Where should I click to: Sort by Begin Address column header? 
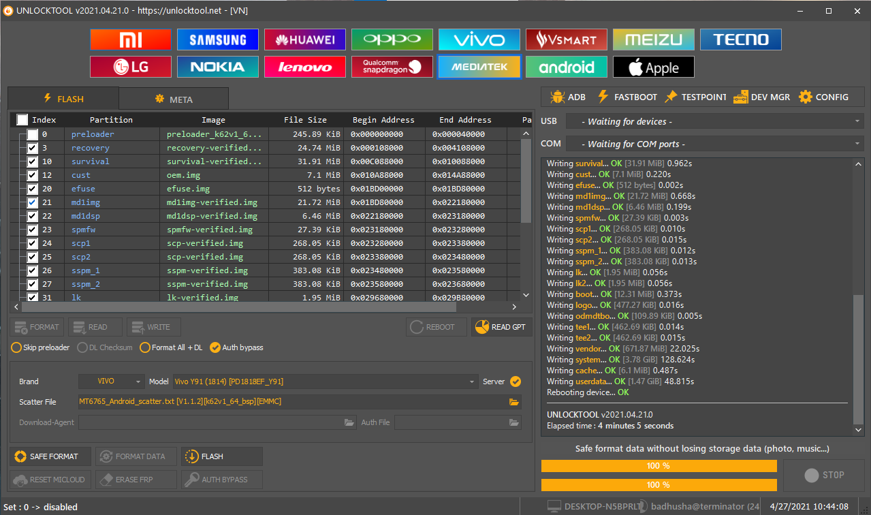point(383,120)
